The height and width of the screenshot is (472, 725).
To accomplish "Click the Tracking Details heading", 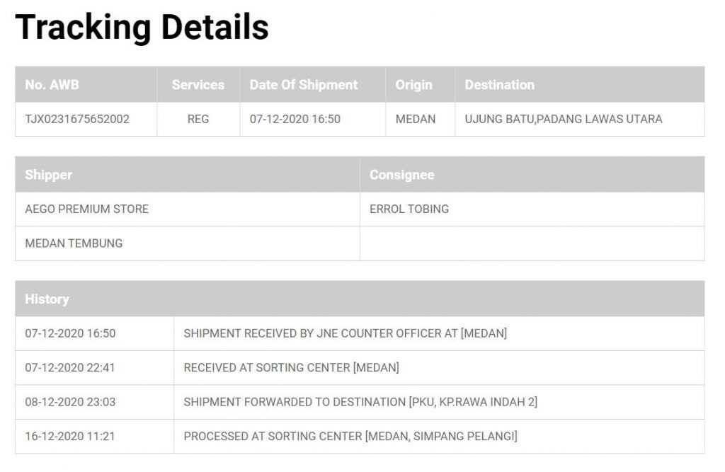I will point(142,27).
